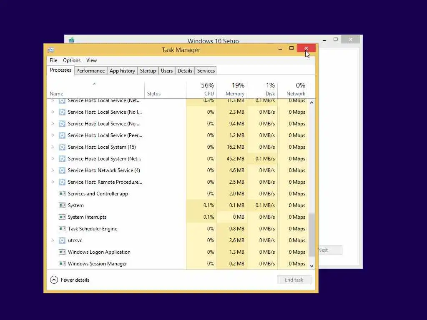Select the Services and Controller app row name
This screenshot has width=427, height=320.
(x=98, y=194)
